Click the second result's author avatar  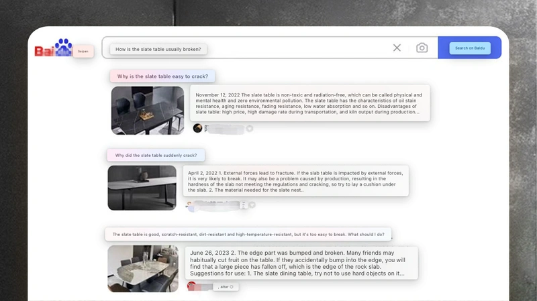coord(191,205)
